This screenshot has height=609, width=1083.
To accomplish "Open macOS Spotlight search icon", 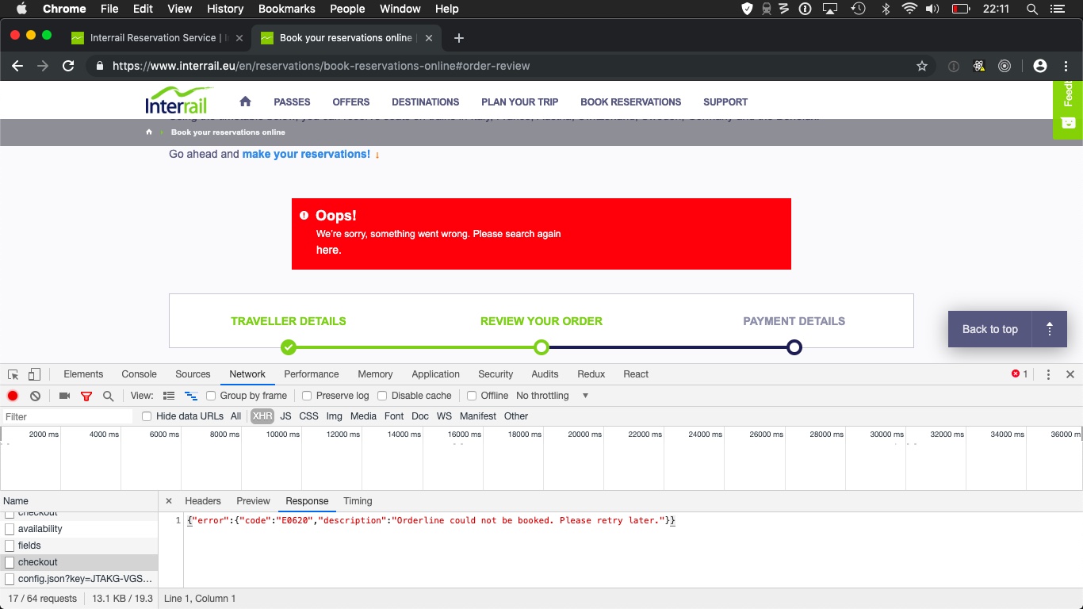I will 1032,9.
